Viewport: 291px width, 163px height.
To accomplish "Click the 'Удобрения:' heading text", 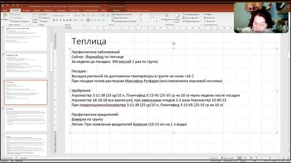I will 81,91.
